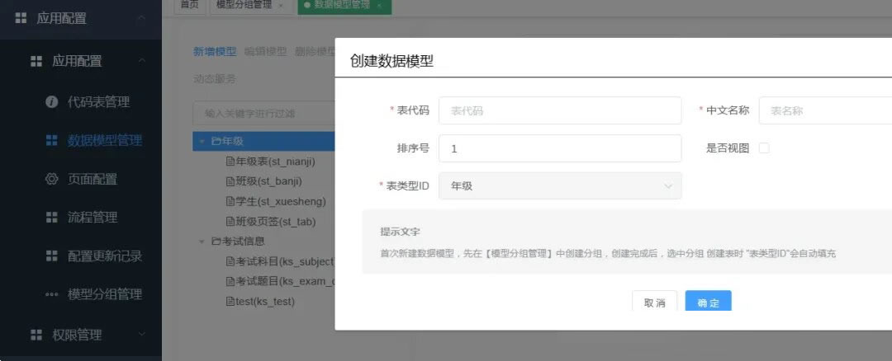The height and width of the screenshot is (361, 892).
Task: Click the grid icon beside 权限管理
Action: (x=36, y=335)
